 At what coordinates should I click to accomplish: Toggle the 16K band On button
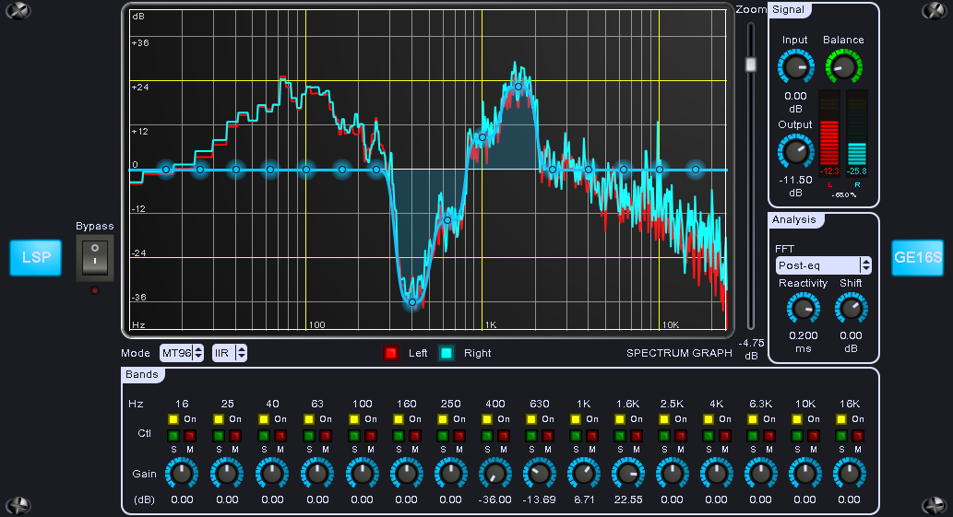pyautogui.click(x=841, y=419)
